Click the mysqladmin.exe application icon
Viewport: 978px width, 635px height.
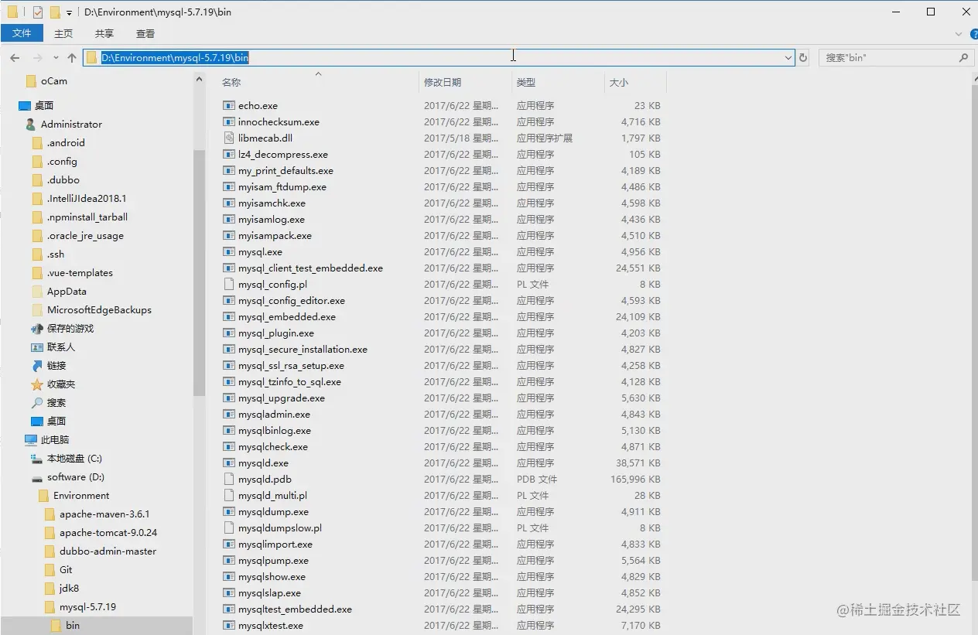click(x=228, y=415)
